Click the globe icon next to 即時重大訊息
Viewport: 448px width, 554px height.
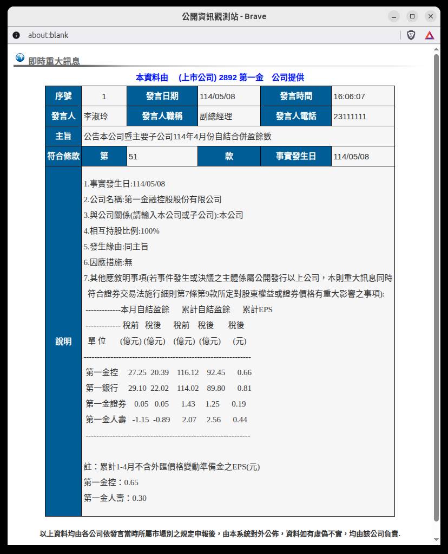20,57
